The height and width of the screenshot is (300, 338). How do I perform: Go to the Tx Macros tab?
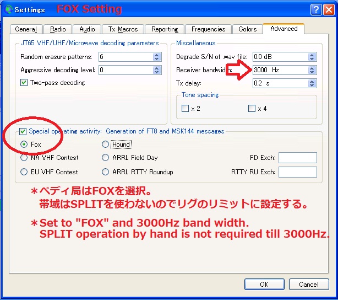pyautogui.click(x=123, y=29)
